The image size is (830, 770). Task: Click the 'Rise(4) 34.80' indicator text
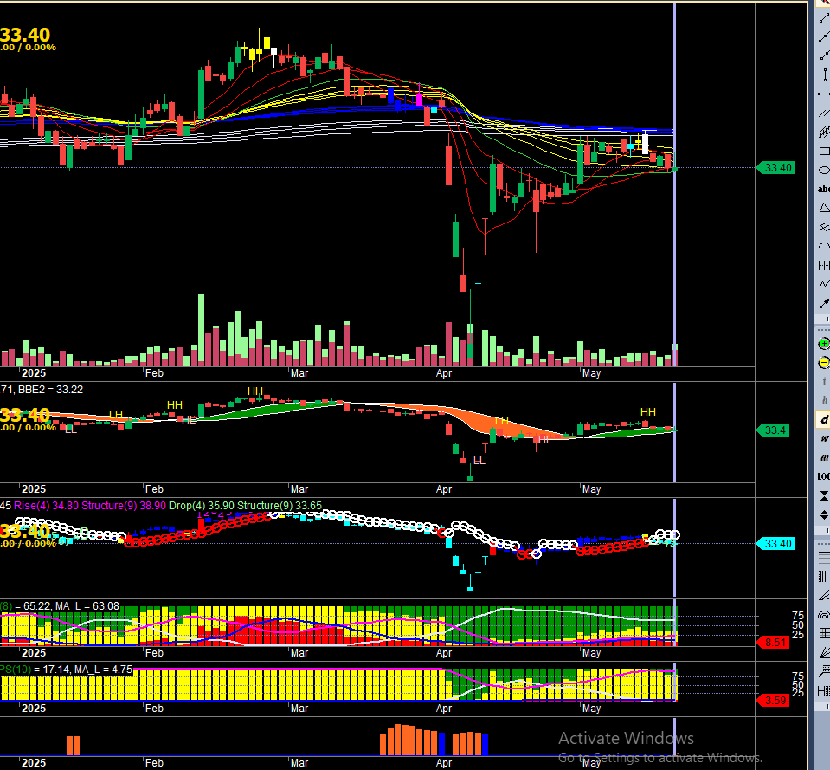[x=46, y=505]
